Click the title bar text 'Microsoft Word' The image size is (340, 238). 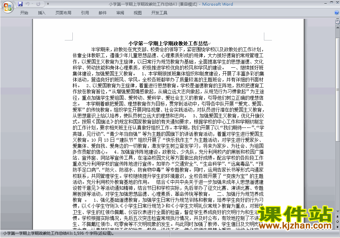coord(217,4)
